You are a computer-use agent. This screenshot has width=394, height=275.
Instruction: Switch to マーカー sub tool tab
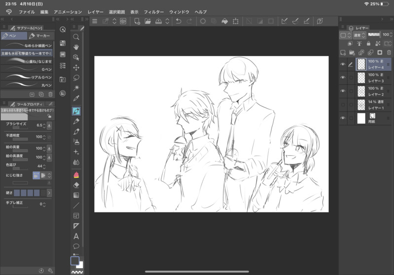point(40,36)
